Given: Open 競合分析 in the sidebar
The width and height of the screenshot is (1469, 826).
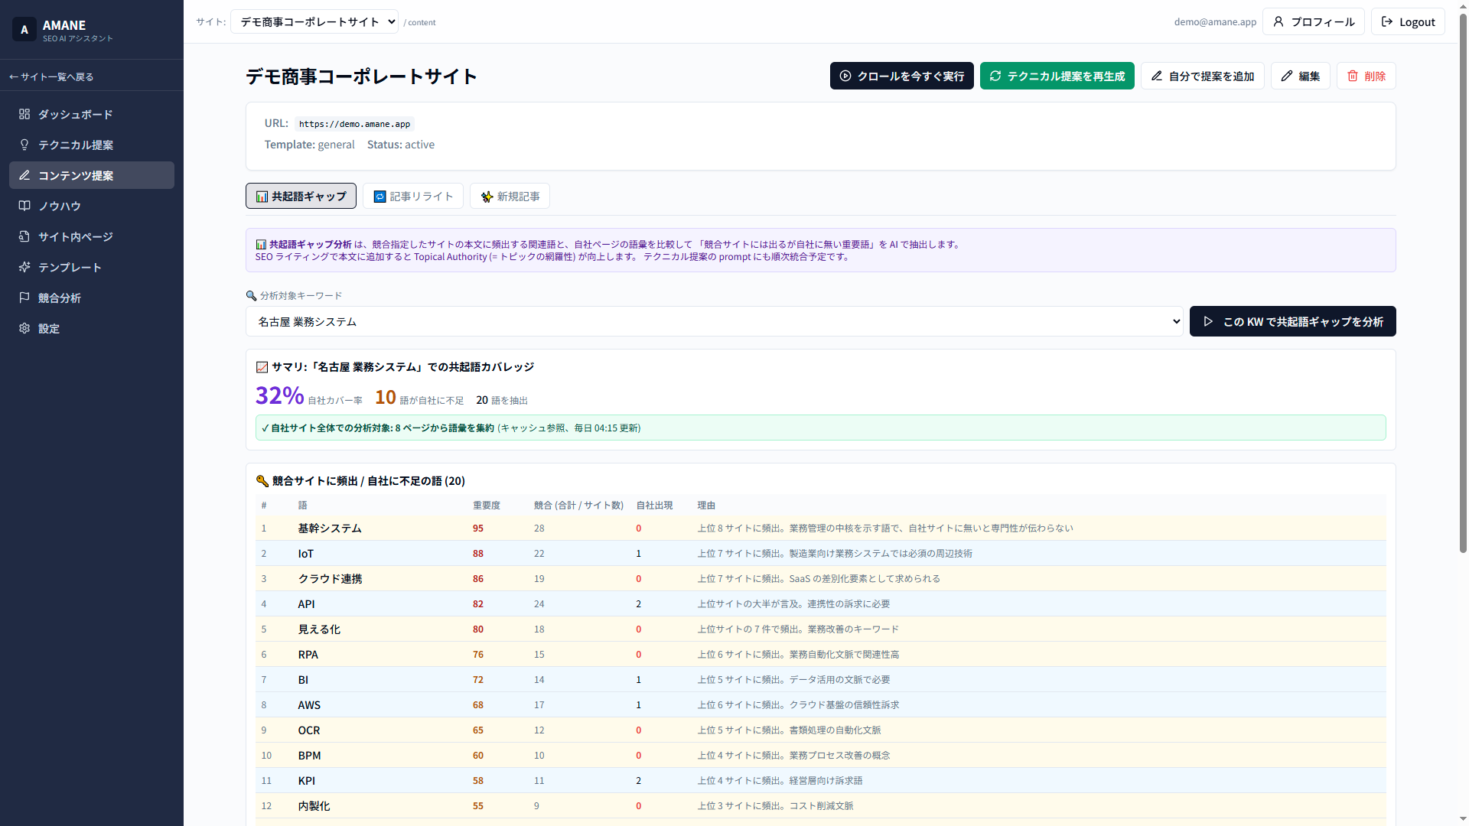Looking at the screenshot, I should tap(92, 298).
